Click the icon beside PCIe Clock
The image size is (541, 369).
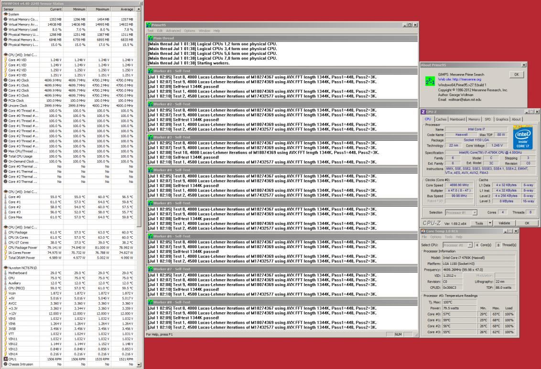6,101
